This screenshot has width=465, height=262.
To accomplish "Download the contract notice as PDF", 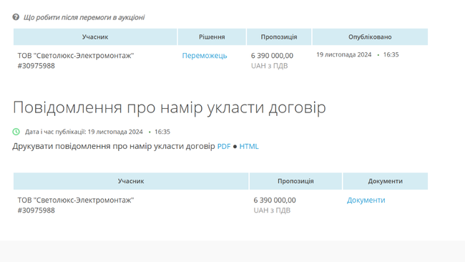I will [x=224, y=146].
